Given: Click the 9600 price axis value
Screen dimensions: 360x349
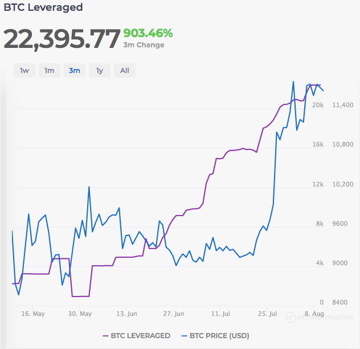Looking at the screenshot, I should (x=340, y=224).
